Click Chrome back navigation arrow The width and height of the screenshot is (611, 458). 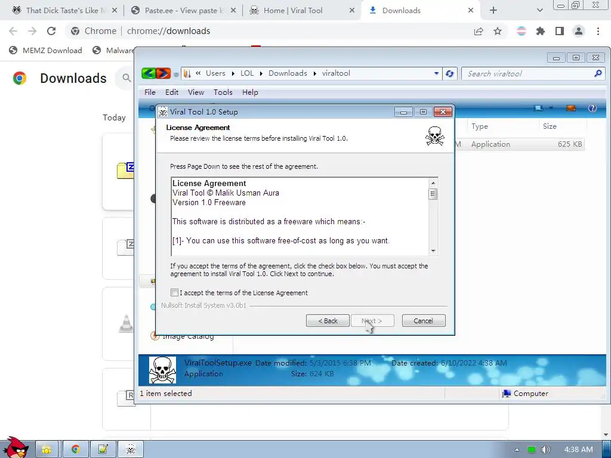click(x=13, y=31)
